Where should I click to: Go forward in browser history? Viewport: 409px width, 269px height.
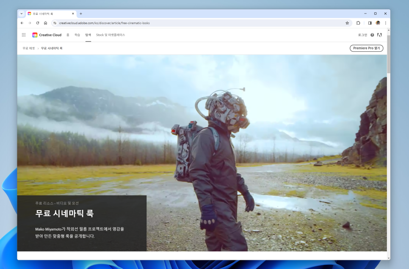[x=30, y=23]
